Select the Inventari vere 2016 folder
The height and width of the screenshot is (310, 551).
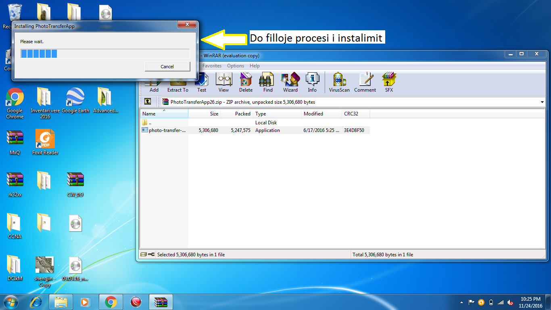45,104
